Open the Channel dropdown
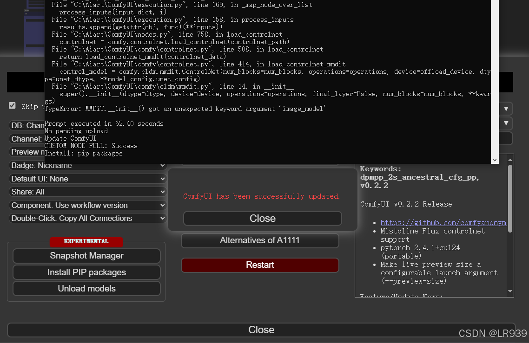This screenshot has height=343, width=529. point(27,139)
